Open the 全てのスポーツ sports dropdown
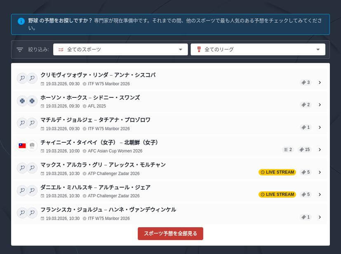341x254 pixels. [x=120, y=49]
